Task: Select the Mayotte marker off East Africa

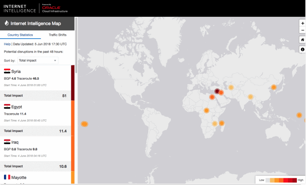Action: 222,123
